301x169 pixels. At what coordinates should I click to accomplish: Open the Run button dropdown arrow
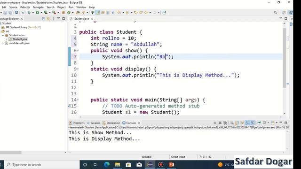tap(41, 13)
